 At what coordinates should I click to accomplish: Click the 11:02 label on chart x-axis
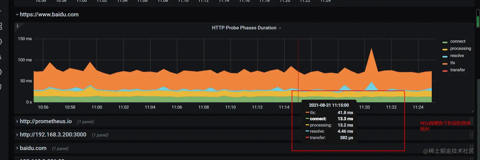[x=123, y=107]
